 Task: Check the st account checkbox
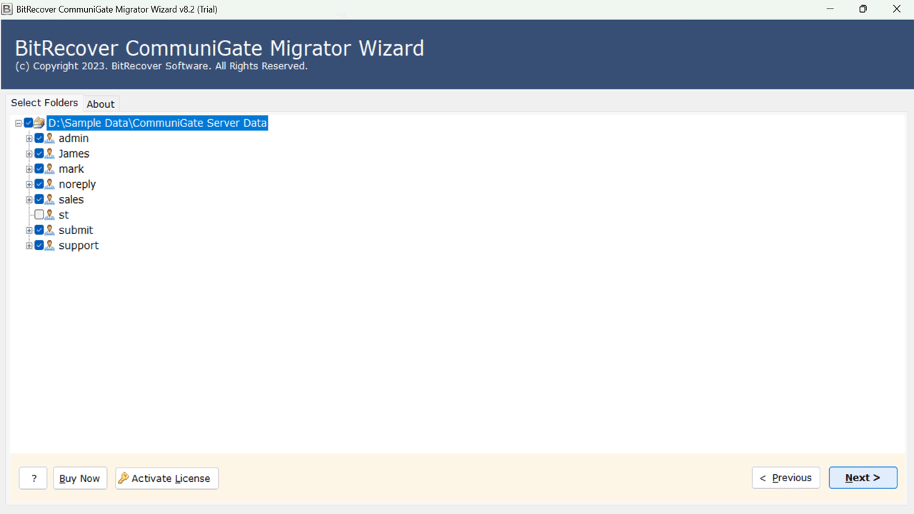39,215
